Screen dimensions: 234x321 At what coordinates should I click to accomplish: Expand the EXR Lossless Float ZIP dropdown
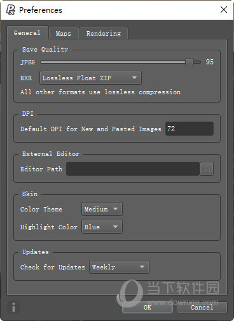(x=90, y=78)
